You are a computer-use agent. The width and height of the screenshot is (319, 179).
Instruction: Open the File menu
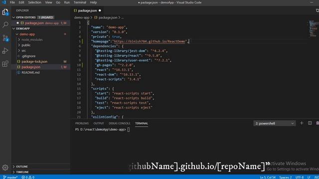pyautogui.click(x=12, y=2)
